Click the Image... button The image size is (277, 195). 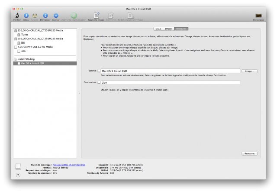[249, 71]
